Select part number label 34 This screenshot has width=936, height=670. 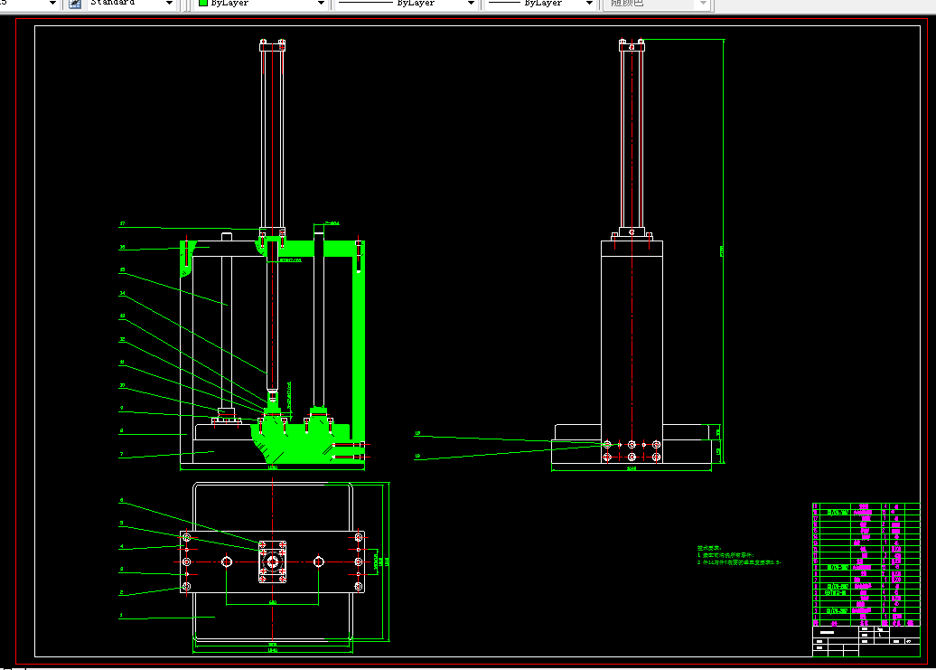pyautogui.click(x=122, y=293)
